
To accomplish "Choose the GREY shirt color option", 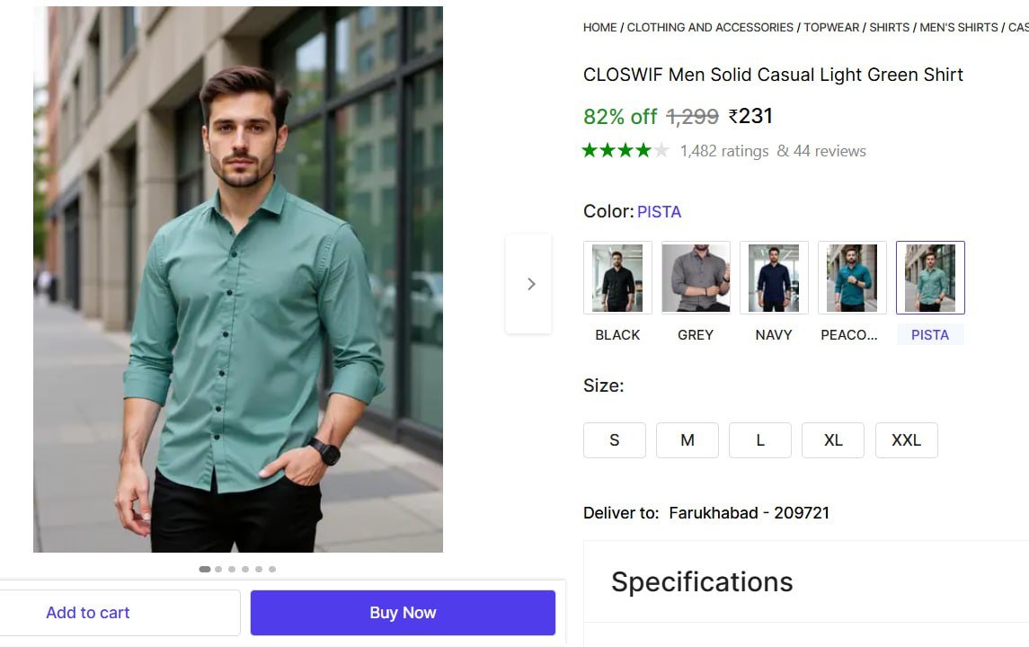I will (696, 278).
